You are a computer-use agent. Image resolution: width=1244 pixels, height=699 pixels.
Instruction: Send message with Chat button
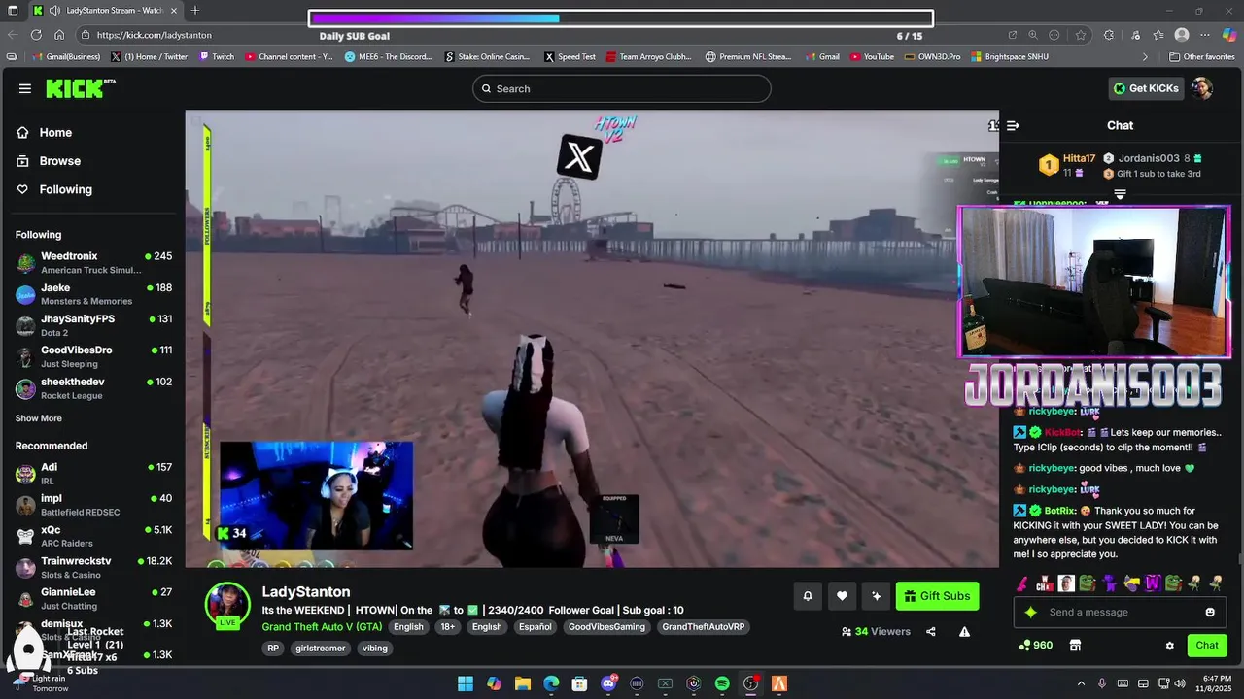1207,646
